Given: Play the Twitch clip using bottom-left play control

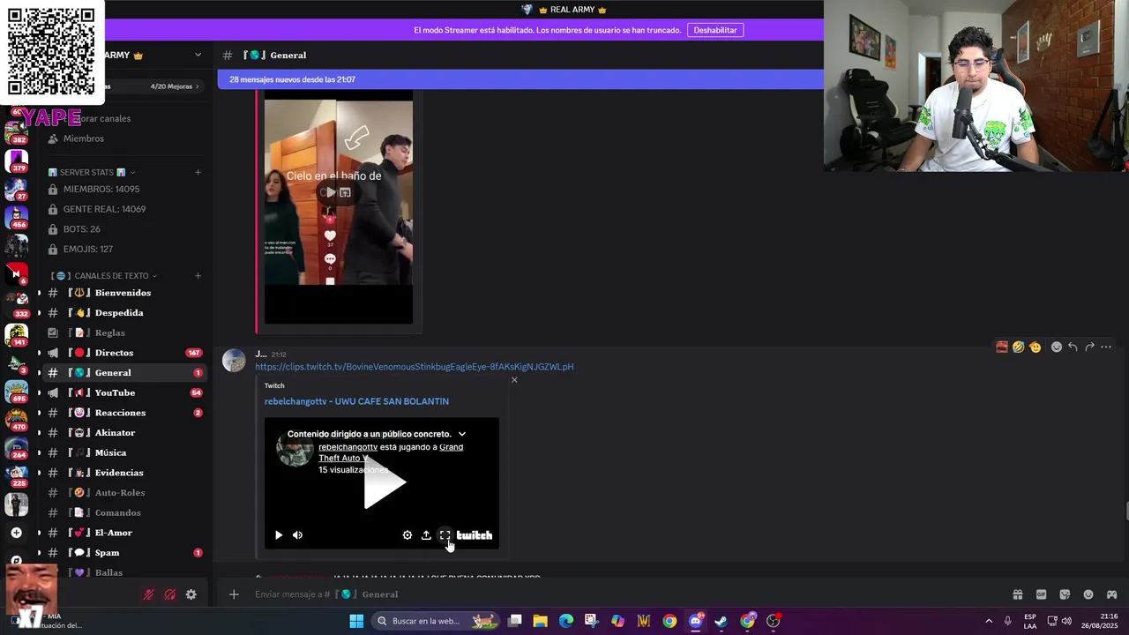Looking at the screenshot, I should (279, 535).
